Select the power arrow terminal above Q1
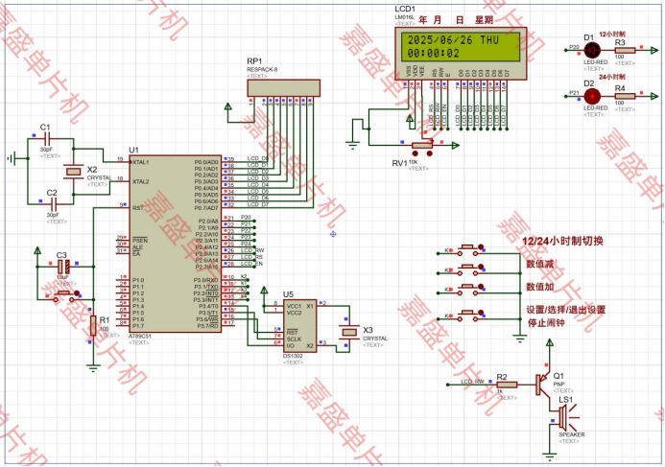This screenshot has height=467, width=665. [x=550, y=342]
